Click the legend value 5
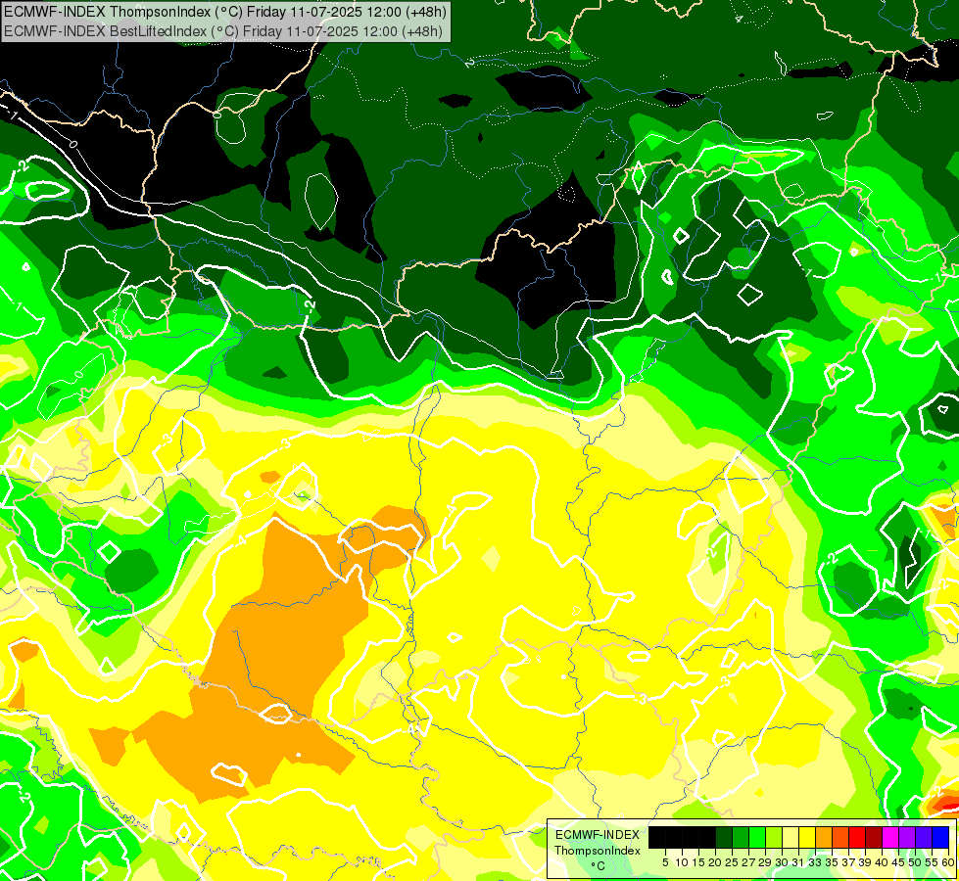The width and height of the screenshot is (959, 881). (665, 862)
